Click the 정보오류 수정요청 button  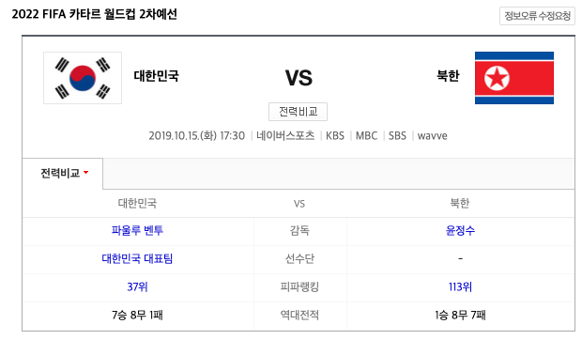tap(537, 16)
